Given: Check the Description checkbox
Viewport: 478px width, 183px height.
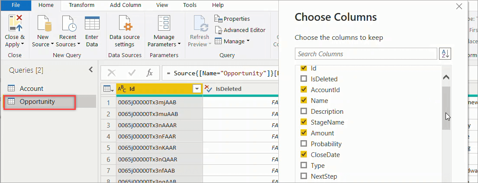Looking at the screenshot, I should (x=304, y=111).
